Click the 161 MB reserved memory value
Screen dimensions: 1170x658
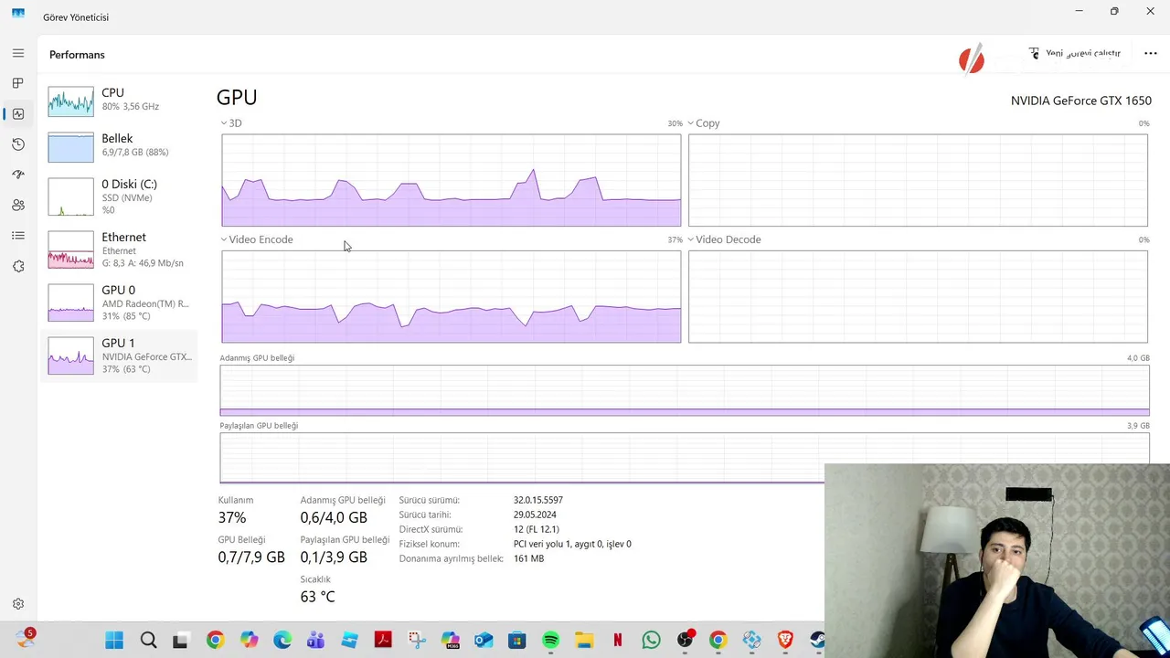[528, 558]
